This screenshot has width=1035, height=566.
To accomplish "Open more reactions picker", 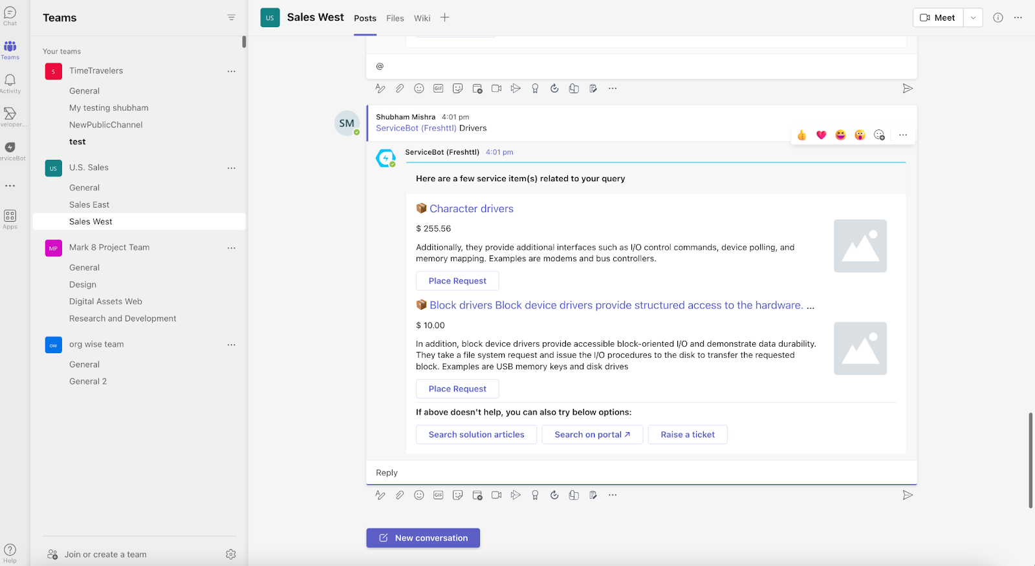I will (x=879, y=135).
